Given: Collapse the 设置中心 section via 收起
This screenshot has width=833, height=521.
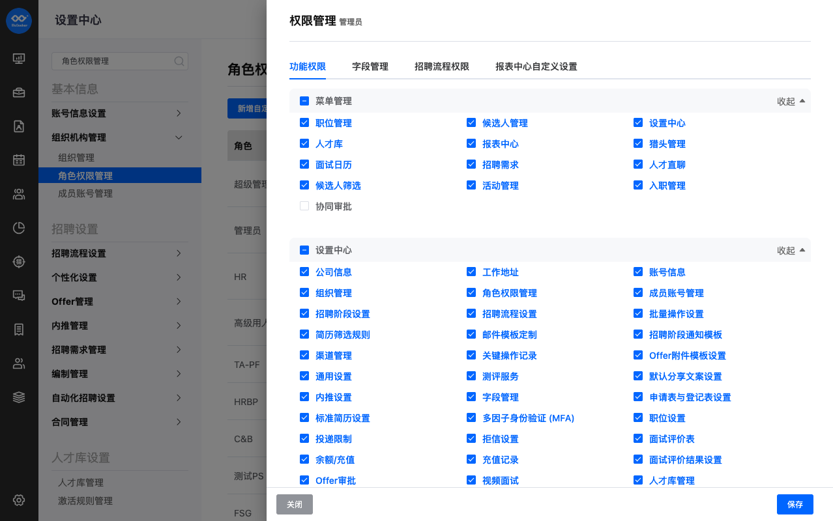Looking at the screenshot, I should pos(791,250).
